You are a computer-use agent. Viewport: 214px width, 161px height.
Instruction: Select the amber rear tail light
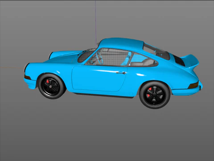tap(193, 85)
